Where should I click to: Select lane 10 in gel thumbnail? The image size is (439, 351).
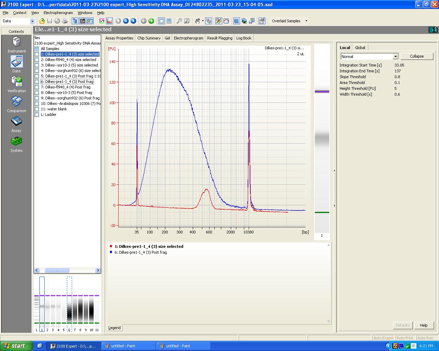click(x=91, y=304)
